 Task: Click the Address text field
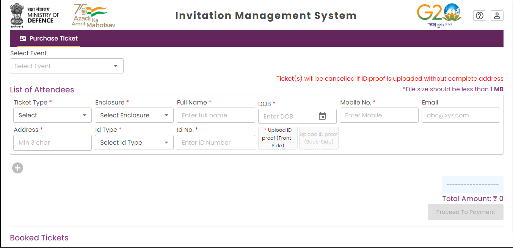coord(52,143)
